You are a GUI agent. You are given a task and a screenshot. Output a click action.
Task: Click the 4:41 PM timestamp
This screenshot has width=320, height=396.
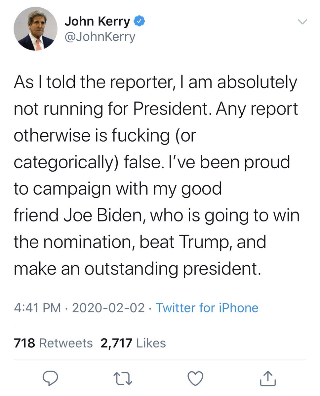tap(37, 308)
